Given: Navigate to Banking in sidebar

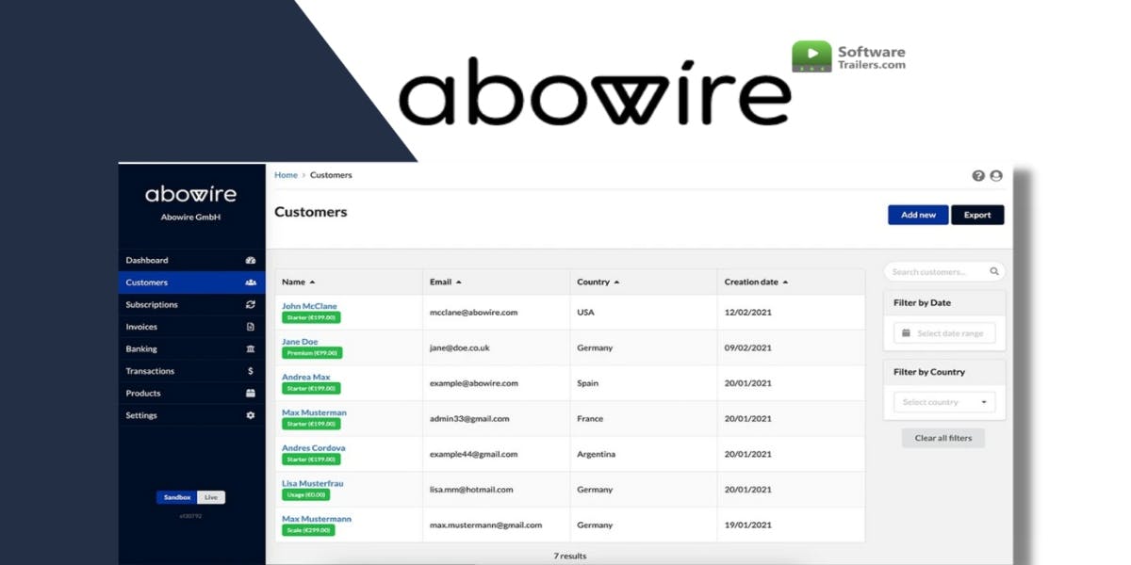Looking at the screenshot, I should (x=191, y=349).
